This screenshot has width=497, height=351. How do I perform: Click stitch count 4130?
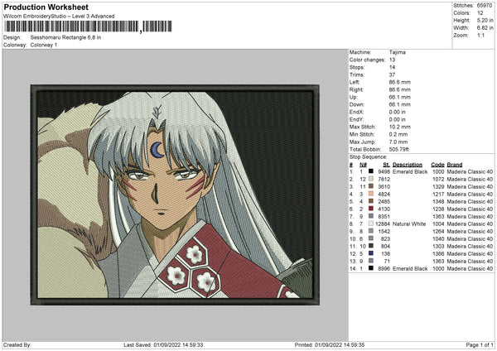click(384, 209)
